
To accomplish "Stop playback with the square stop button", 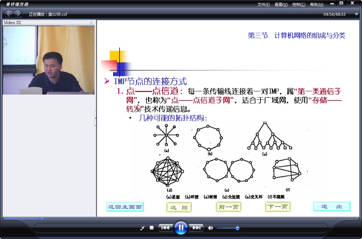I will point(152,228).
